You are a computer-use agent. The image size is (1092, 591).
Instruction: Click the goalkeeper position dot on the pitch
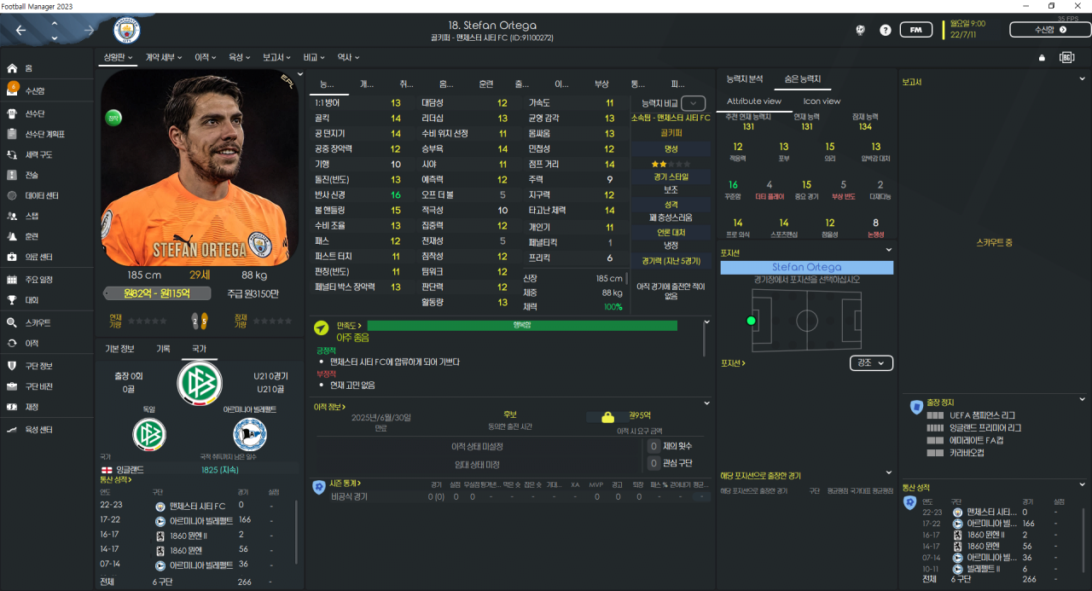pos(751,321)
